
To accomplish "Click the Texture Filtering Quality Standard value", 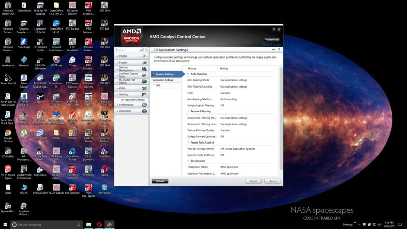I will coord(225,130).
